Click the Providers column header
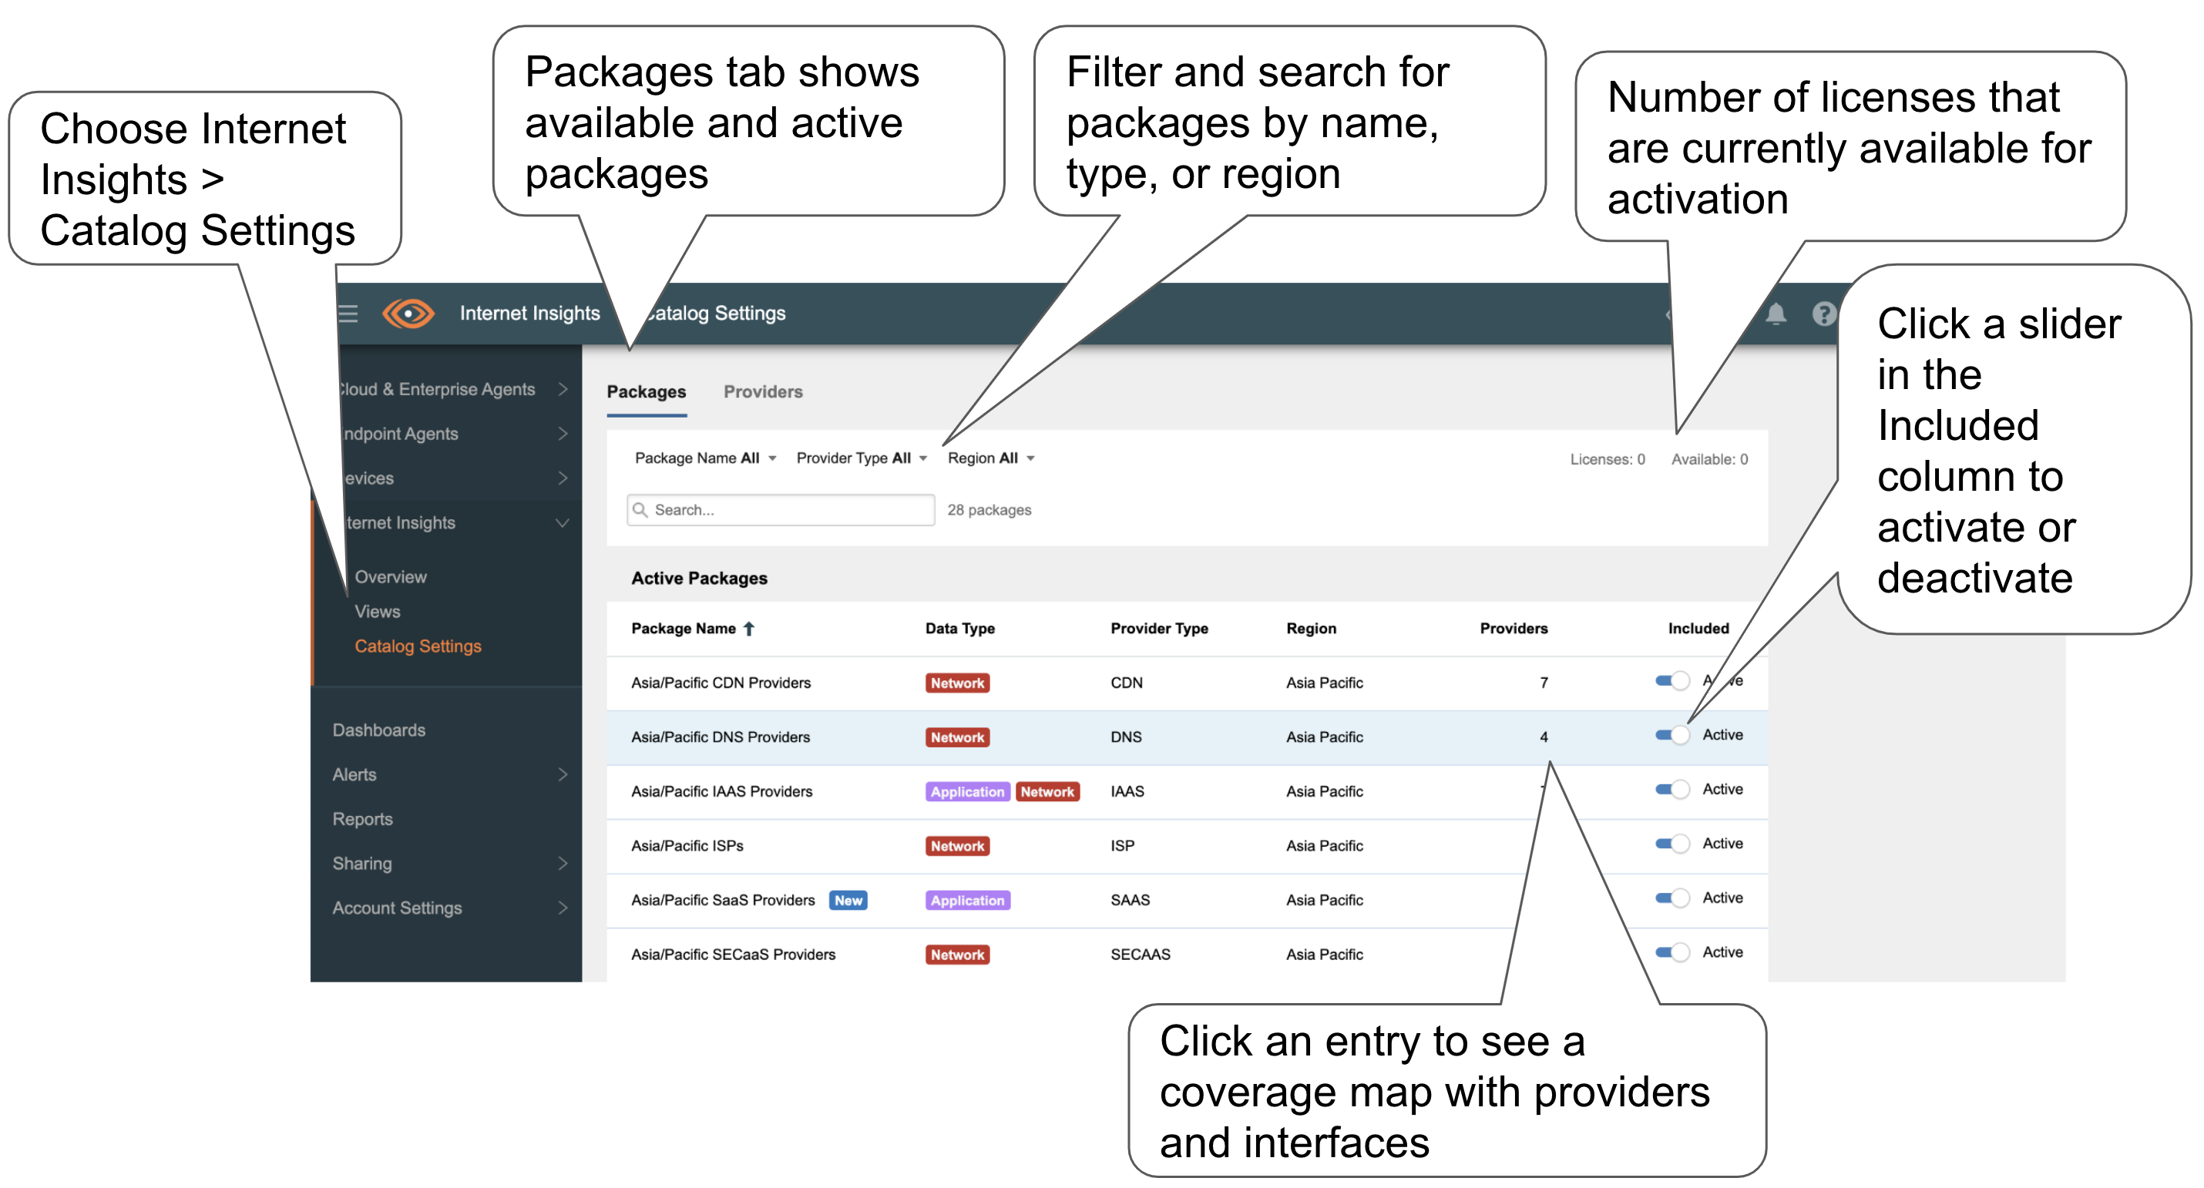Screen dimensions: 2204x1188 (1514, 629)
